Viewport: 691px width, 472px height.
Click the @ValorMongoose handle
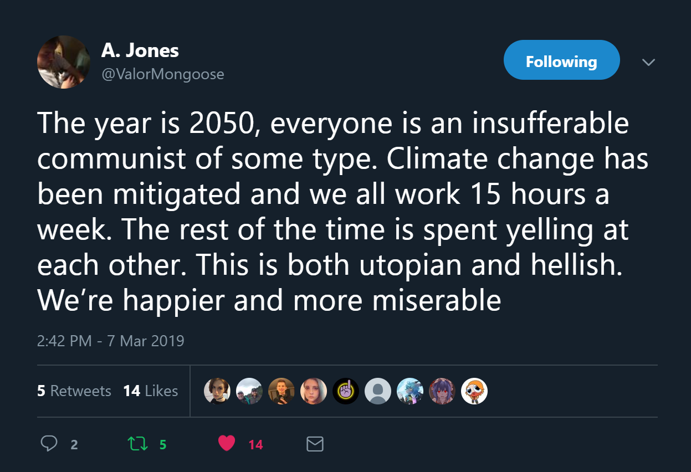(x=162, y=74)
